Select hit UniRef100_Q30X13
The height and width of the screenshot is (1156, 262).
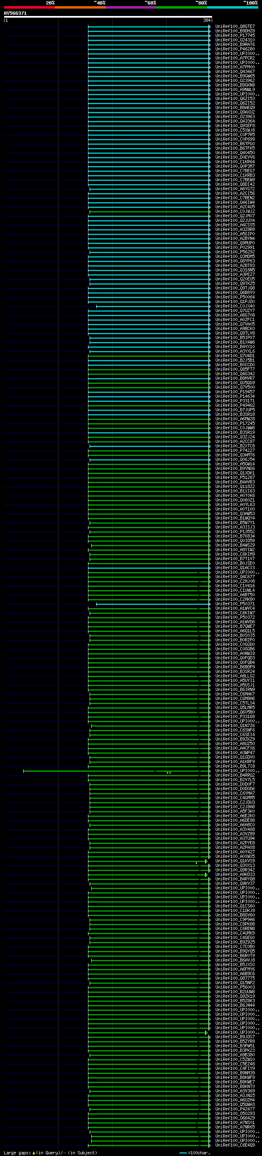click(x=235, y=866)
